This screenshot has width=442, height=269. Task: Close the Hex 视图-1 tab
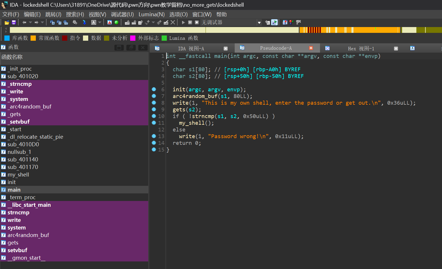tap(396, 49)
